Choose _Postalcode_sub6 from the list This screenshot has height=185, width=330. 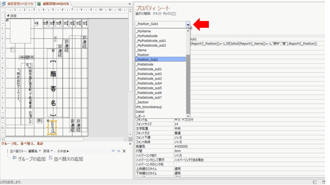160,92
